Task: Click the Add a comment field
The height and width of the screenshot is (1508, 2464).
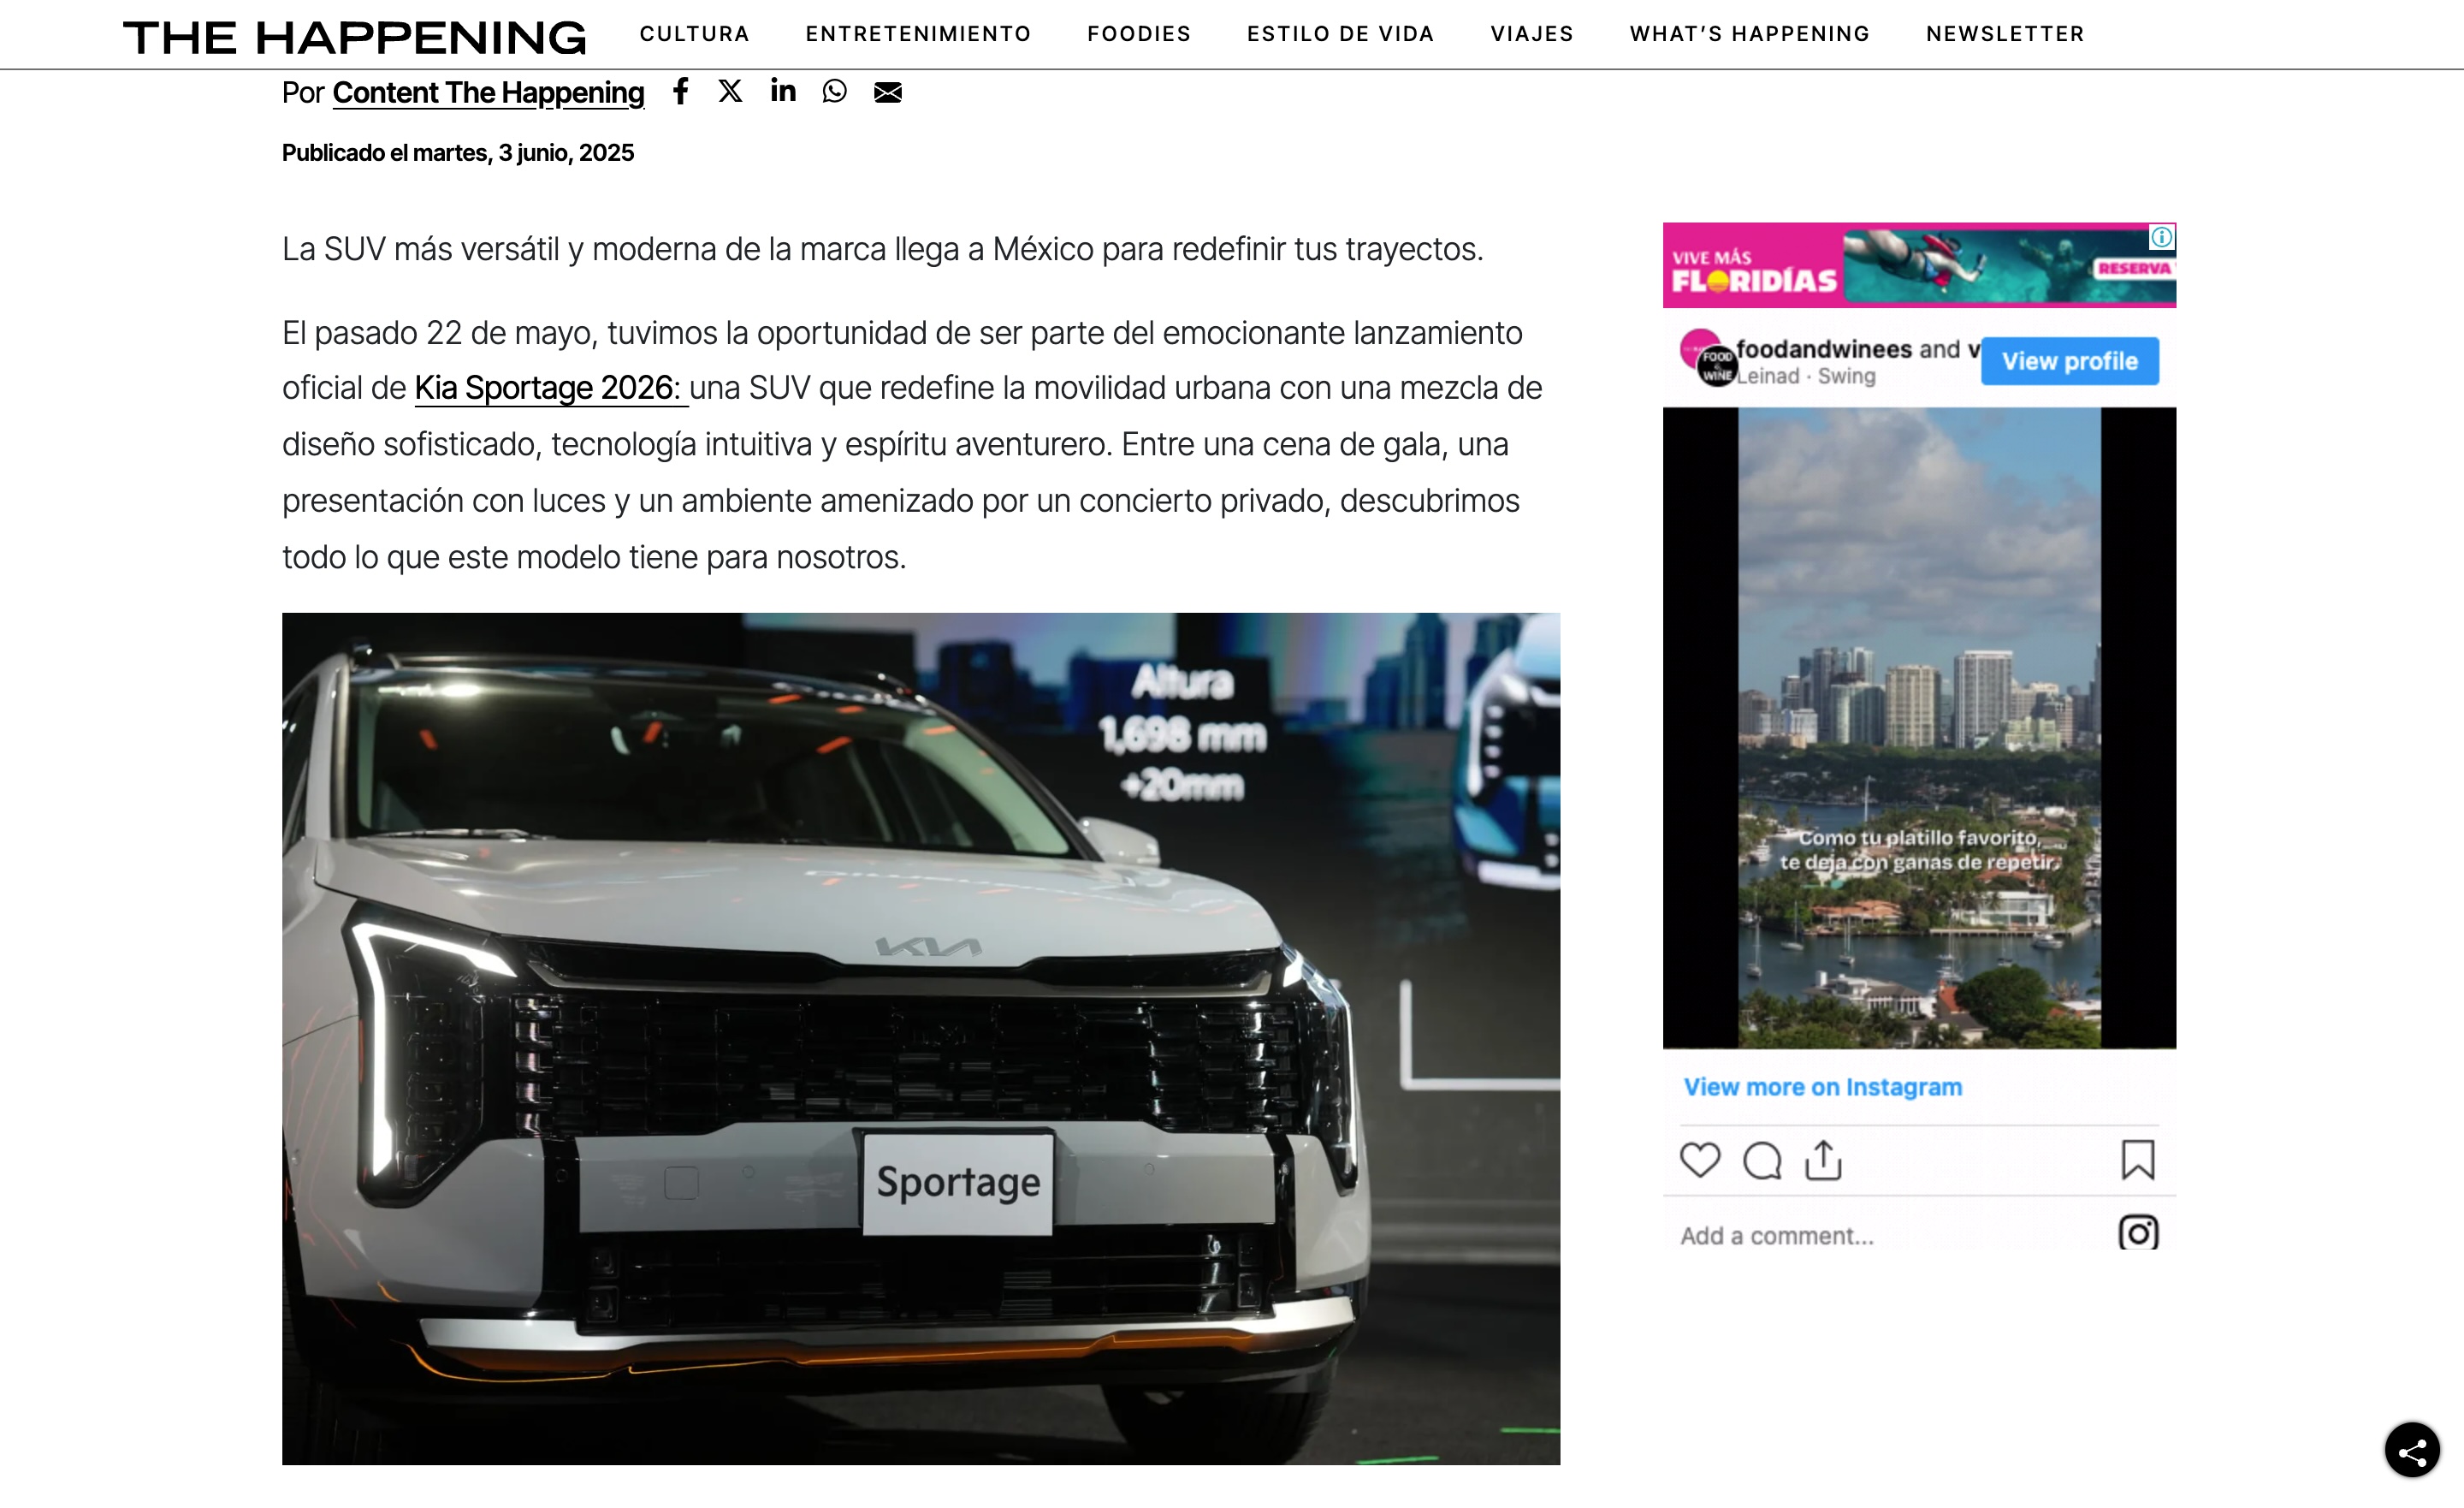Action: coord(1775,1234)
